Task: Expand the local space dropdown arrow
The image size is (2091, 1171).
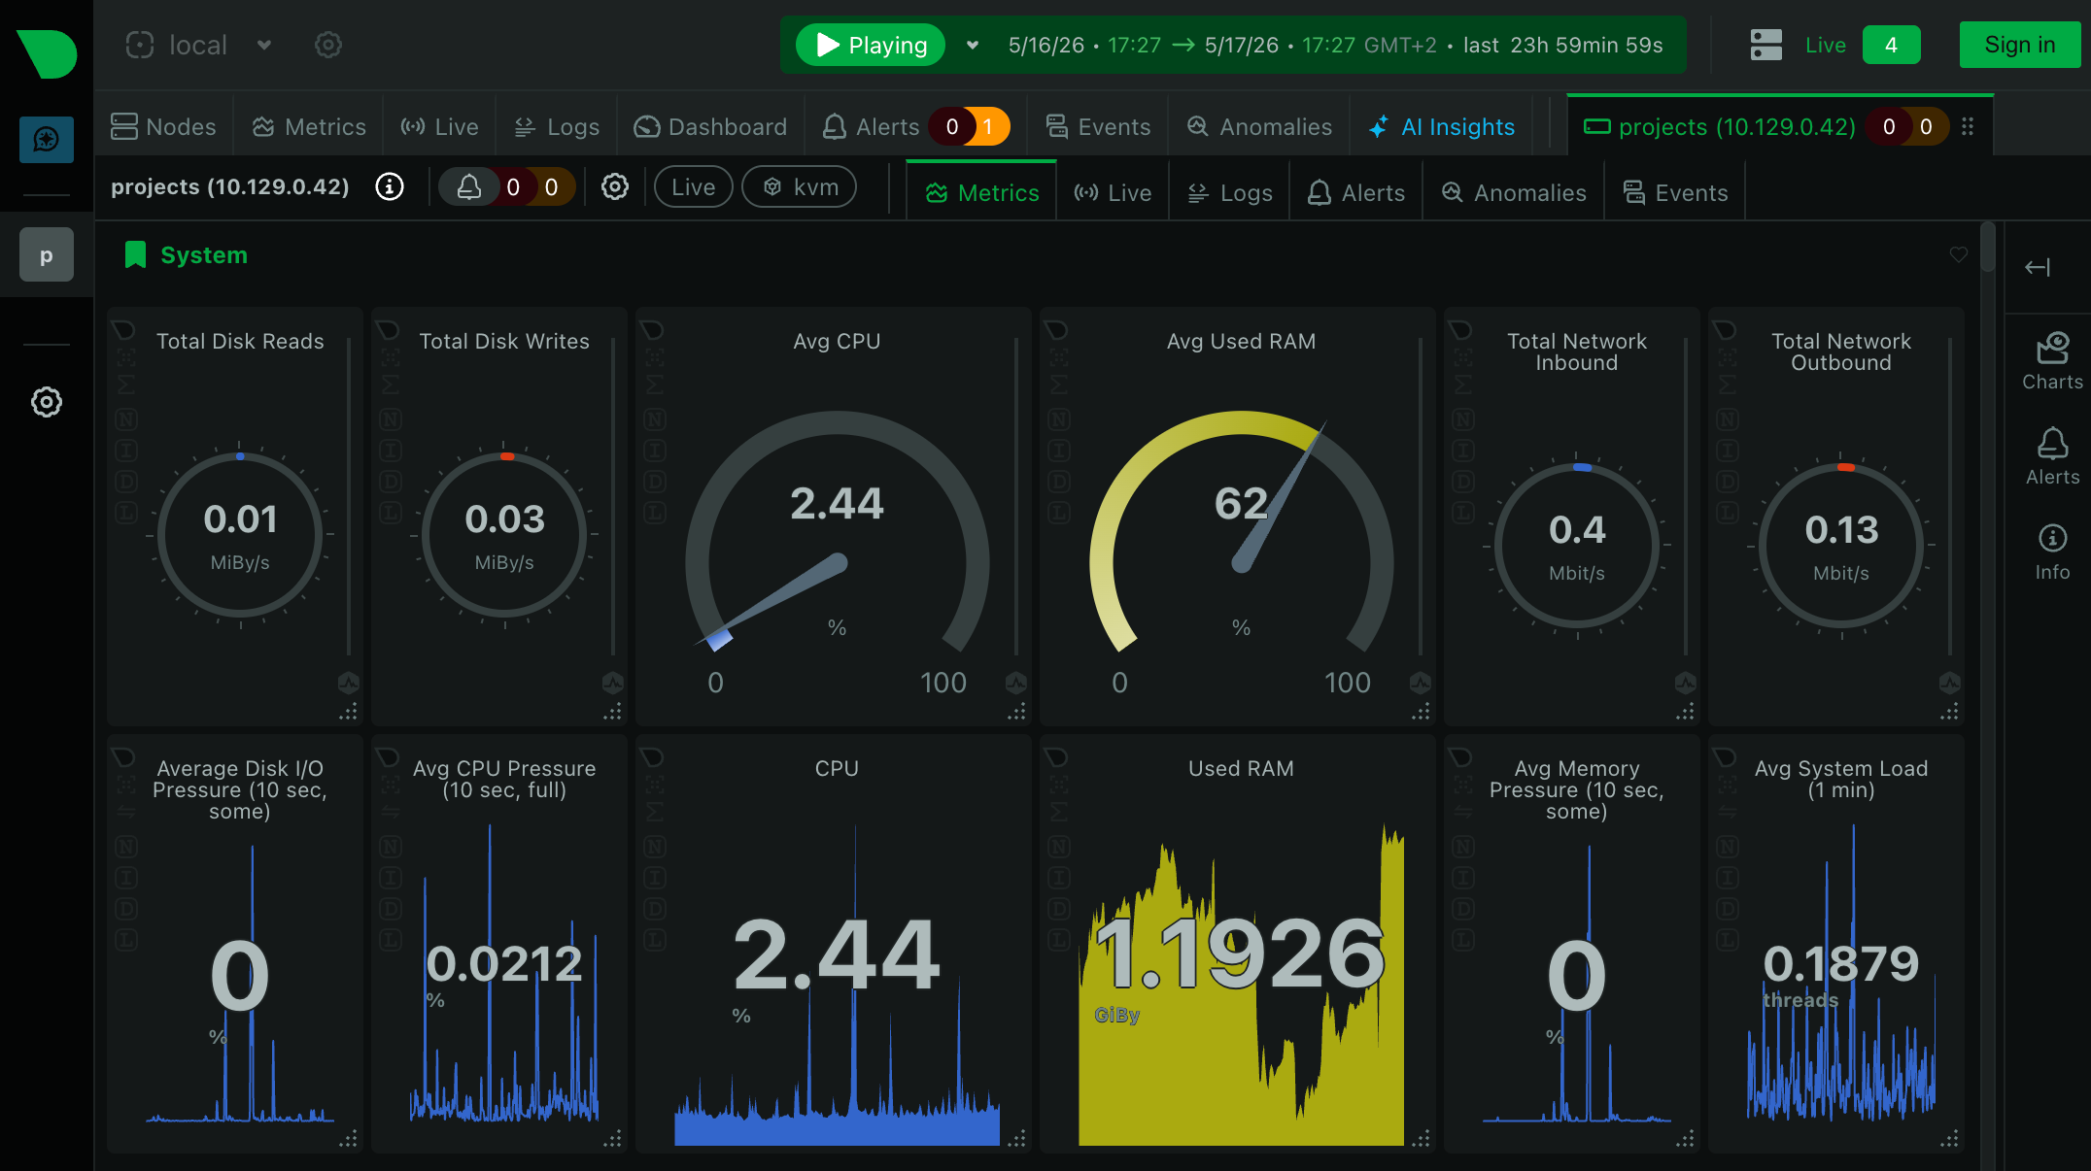Action: coord(264,45)
